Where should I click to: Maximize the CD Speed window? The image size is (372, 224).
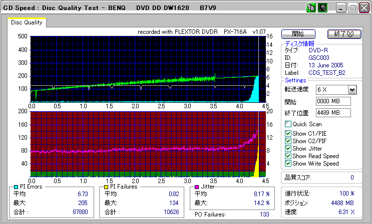tap(352, 8)
